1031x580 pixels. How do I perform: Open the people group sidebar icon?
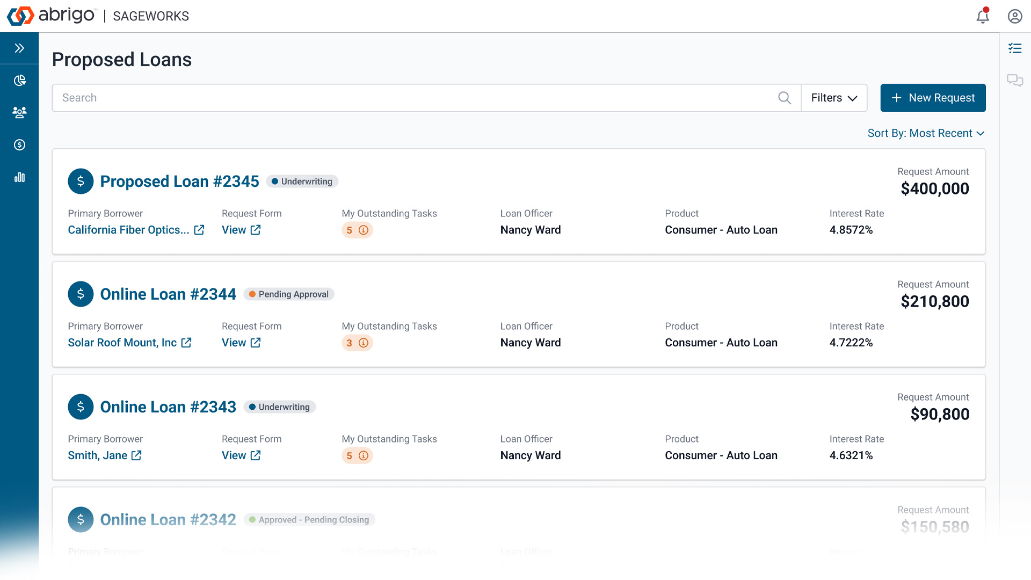(x=19, y=112)
